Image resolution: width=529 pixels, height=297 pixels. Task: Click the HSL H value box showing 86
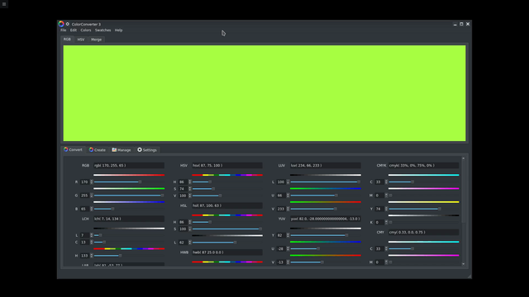(x=183, y=222)
